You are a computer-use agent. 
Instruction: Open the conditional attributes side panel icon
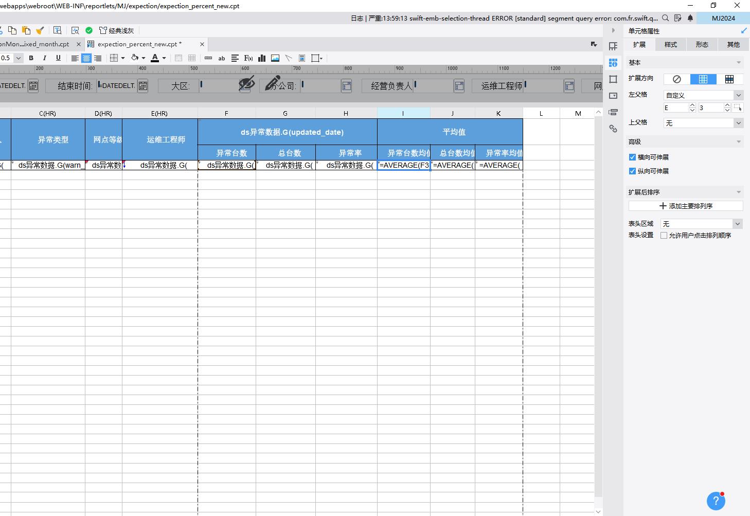613,112
